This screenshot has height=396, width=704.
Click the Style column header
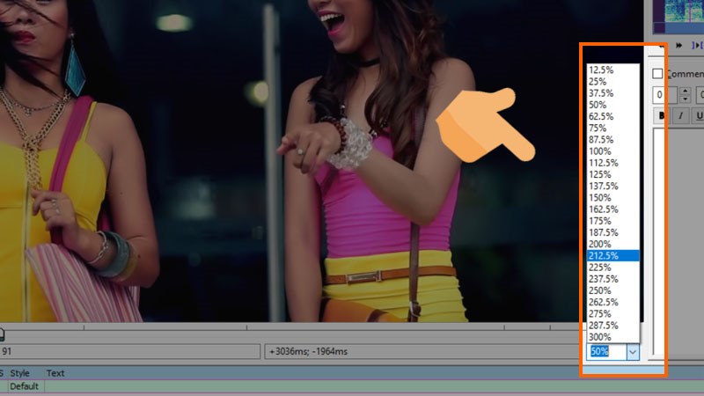tap(19, 373)
